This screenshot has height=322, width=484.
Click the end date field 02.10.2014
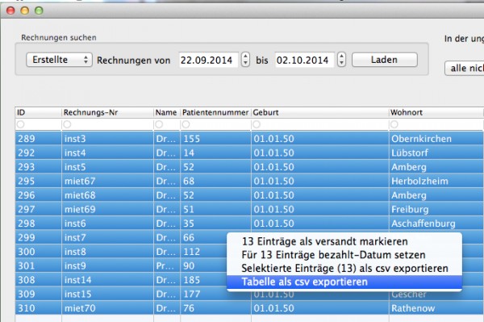[304, 60]
